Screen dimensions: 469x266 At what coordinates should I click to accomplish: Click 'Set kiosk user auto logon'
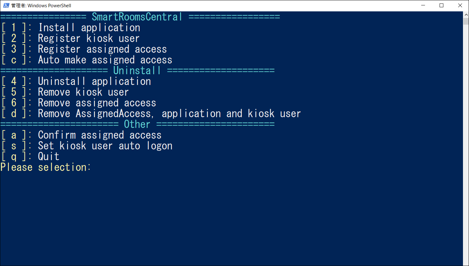tap(105, 146)
